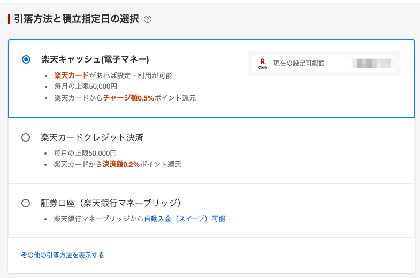Click the 楽天キャッシュ(電子マネー) option title
The height and width of the screenshot is (278, 420).
pos(95,59)
